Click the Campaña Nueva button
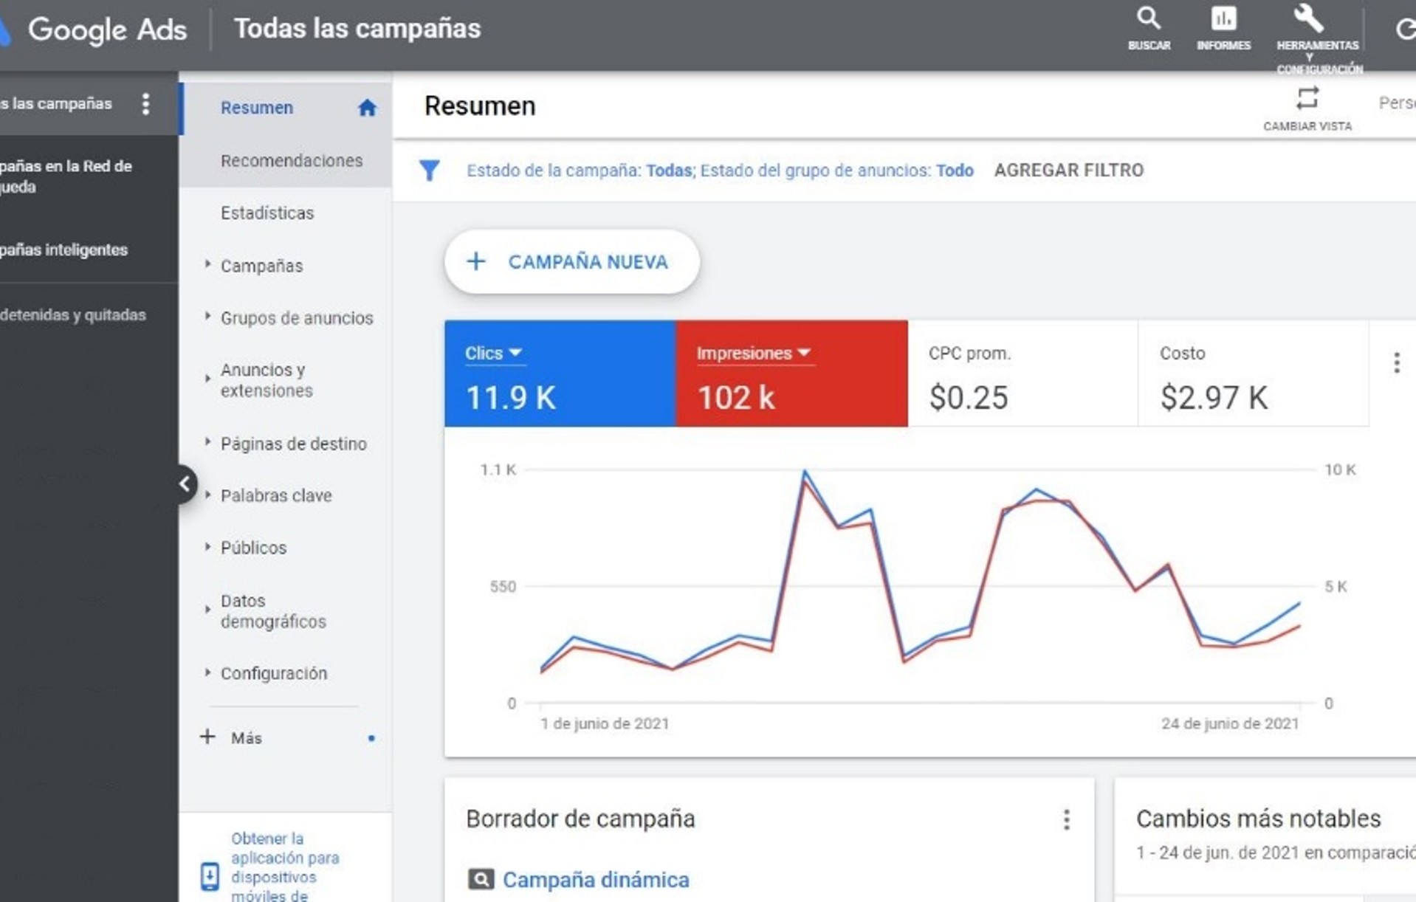This screenshot has width=1416, height=902. (x=571, y=262)
